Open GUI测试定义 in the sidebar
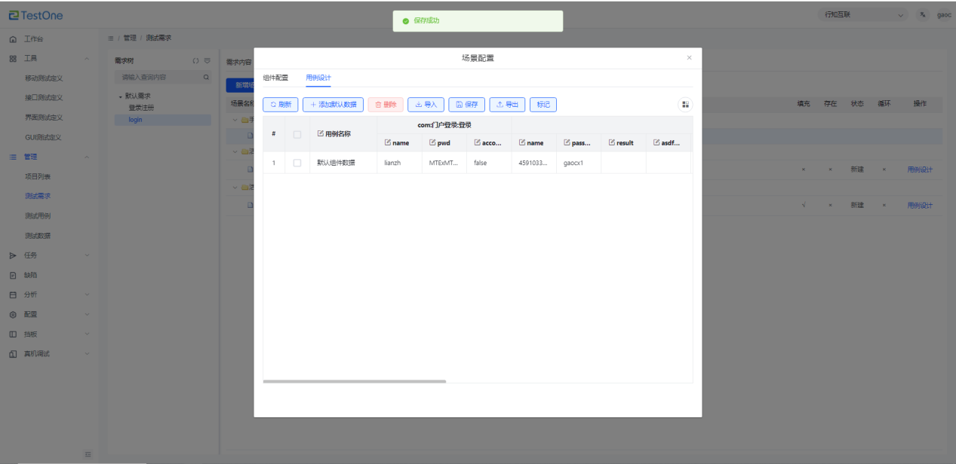Viewport: 956px width, 464px height. 43,137
